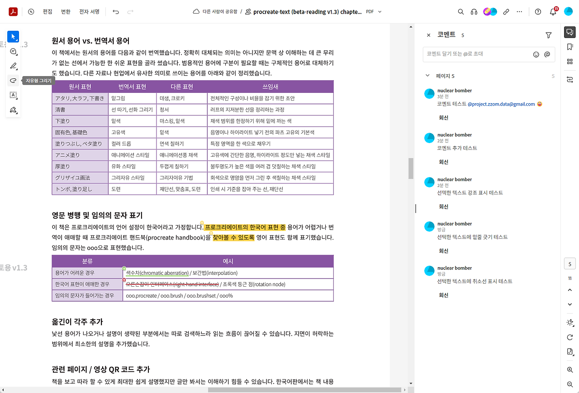Viewport: 579px width, 393px height.
Task: Copy share link with chain icon
Action: click(x=506, y=12)
